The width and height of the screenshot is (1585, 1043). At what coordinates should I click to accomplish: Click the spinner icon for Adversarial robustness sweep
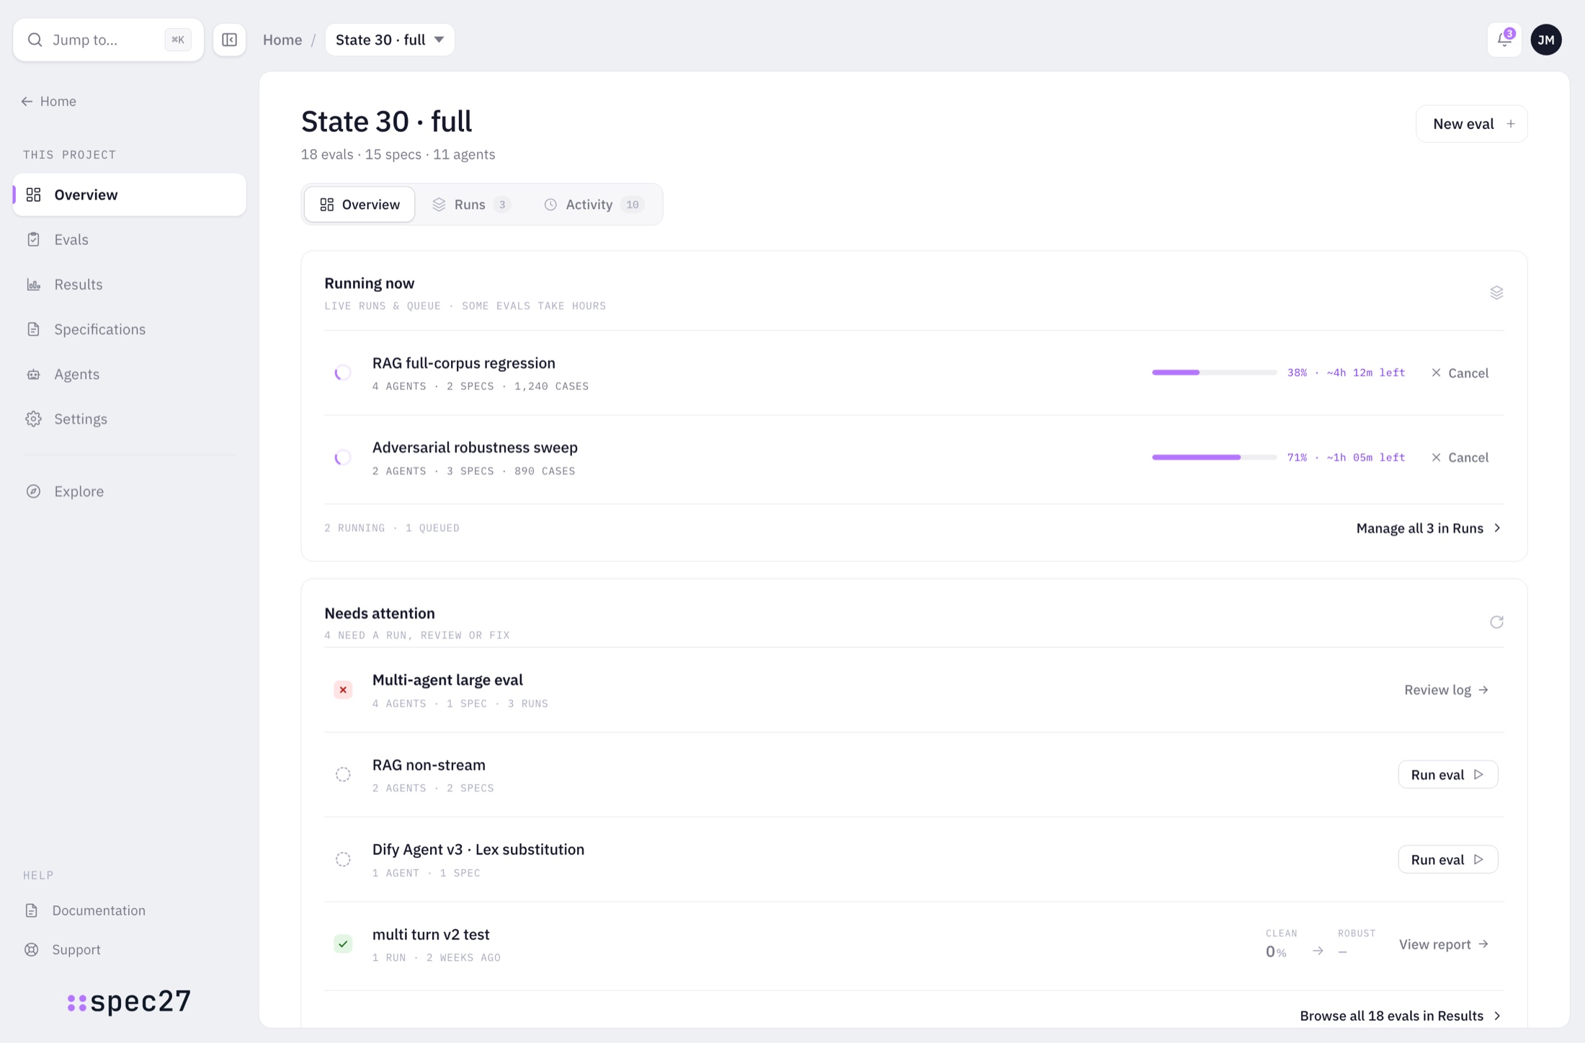pyautogui.click(x=343, y=458)
